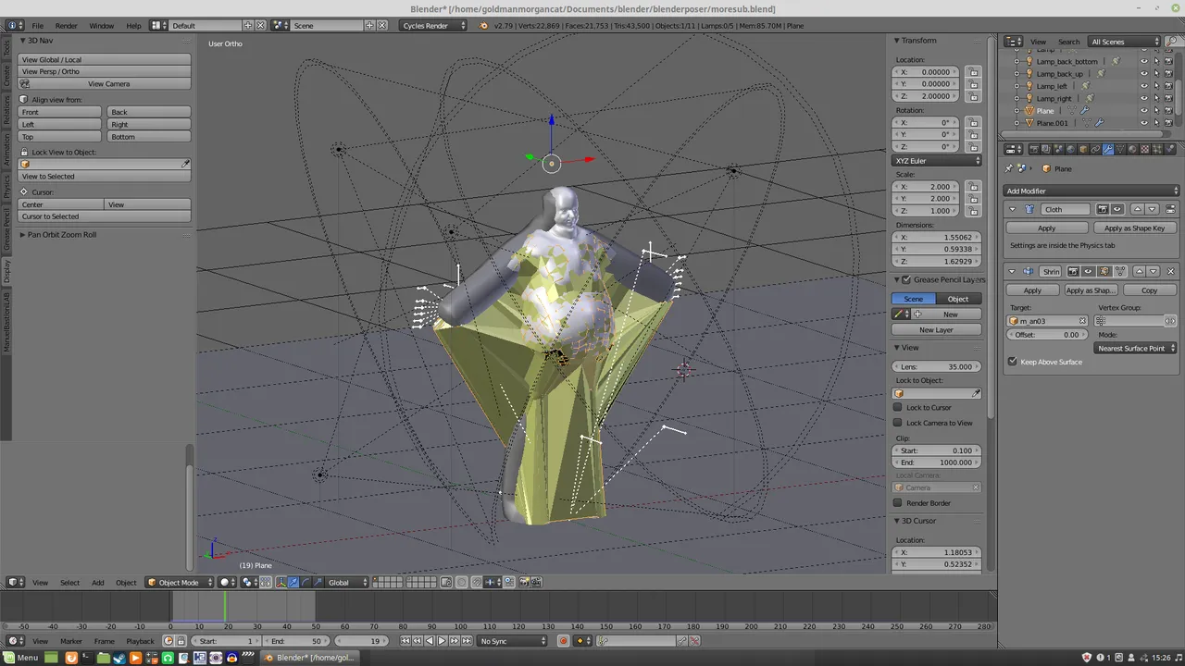Hide Plane in viewport via eye icon
The image size is (1185, 666).
click(x=1143, y=110)
